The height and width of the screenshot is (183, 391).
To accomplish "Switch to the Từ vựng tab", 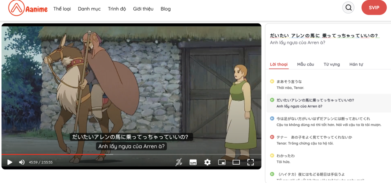I will [x=332, y=64].
